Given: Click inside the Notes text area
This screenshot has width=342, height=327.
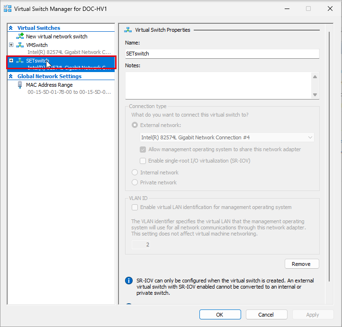Looking at the screenshot, I should point(218,85).
